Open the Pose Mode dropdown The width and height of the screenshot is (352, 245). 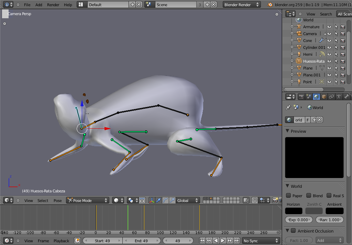(x=88, y=200)
